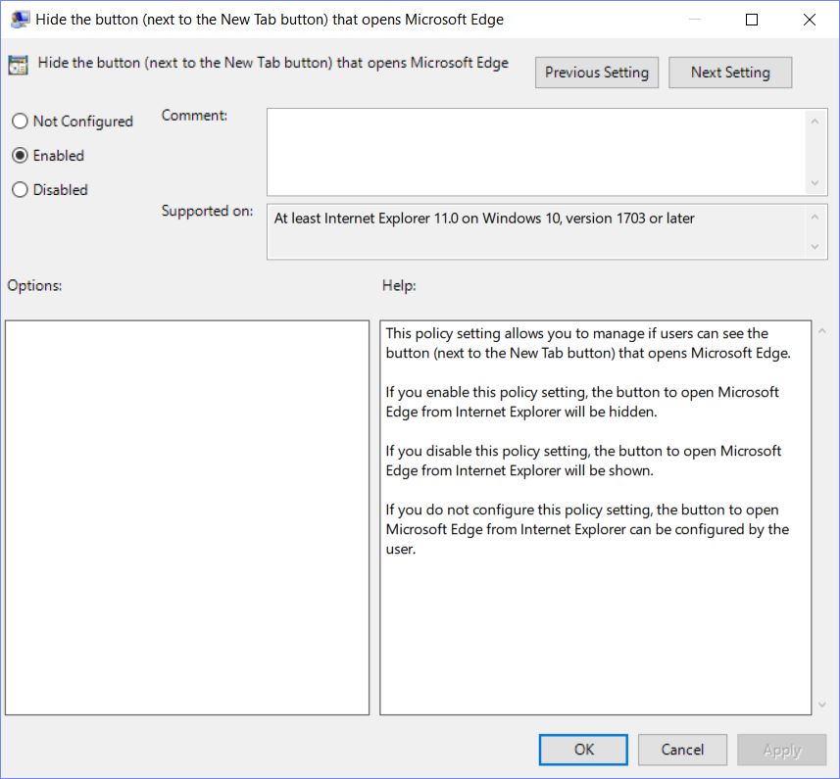Click the Comment box scroll up arrow
840x779 pixels.
tap(815, 122)
